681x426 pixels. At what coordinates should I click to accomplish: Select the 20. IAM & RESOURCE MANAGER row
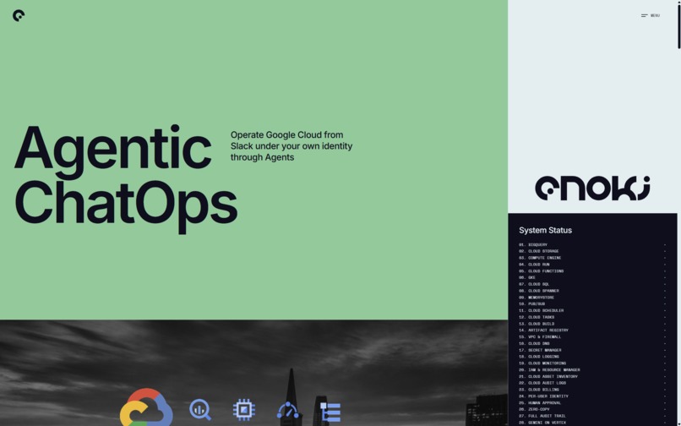coord(592,370)
